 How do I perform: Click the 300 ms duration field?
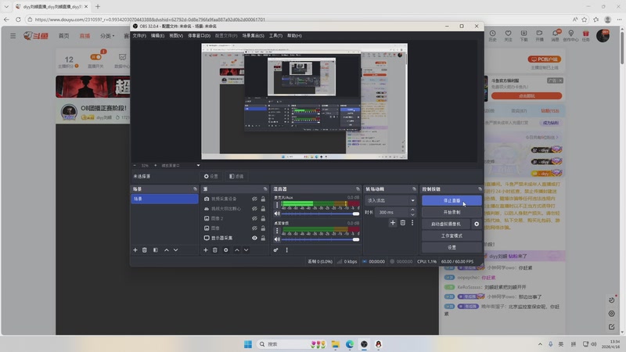click(391, 212)
